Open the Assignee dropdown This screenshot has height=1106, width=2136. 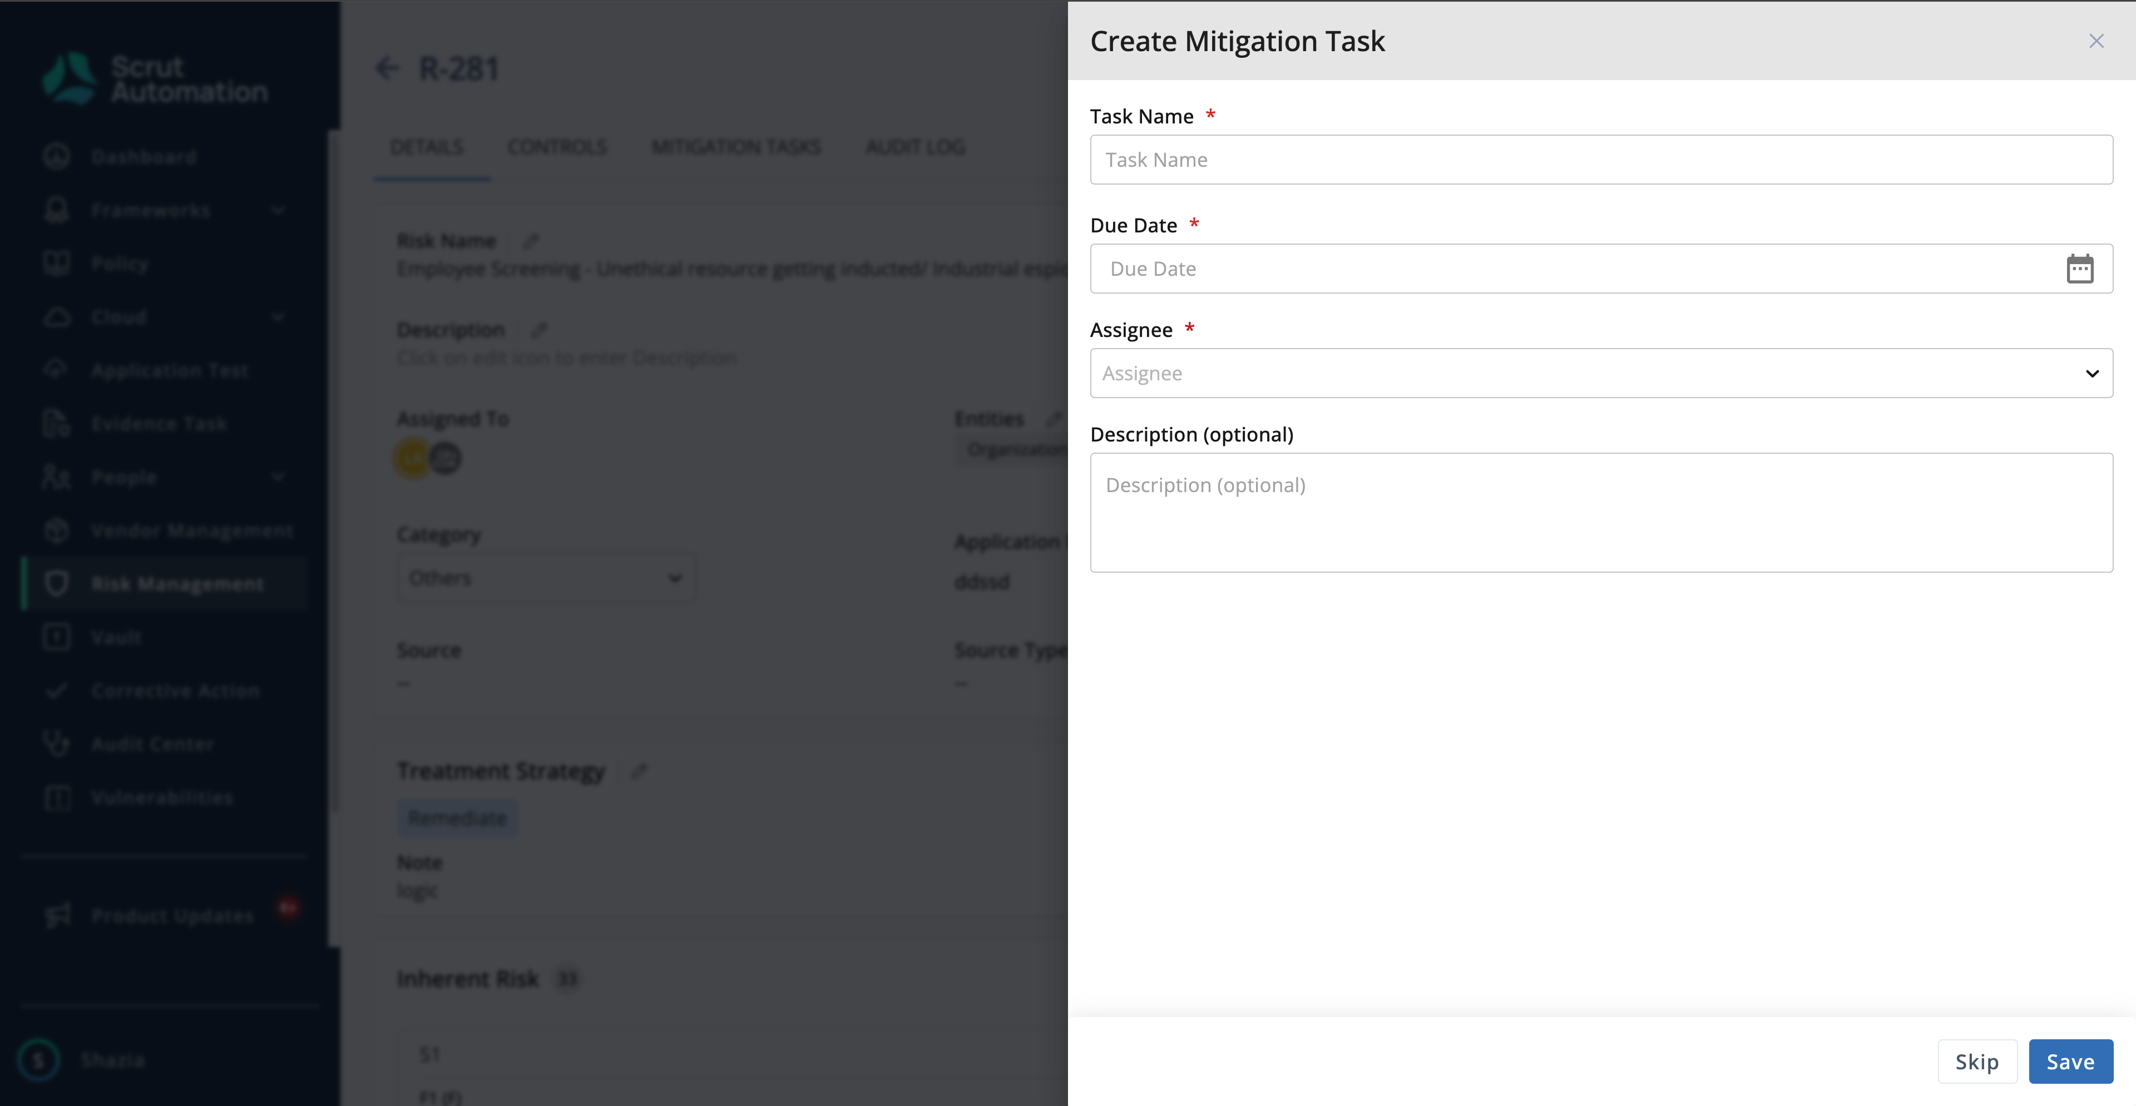1601,373
